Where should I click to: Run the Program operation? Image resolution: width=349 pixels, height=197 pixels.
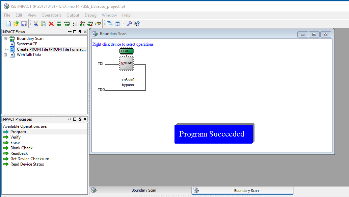(x=18, y=132)
